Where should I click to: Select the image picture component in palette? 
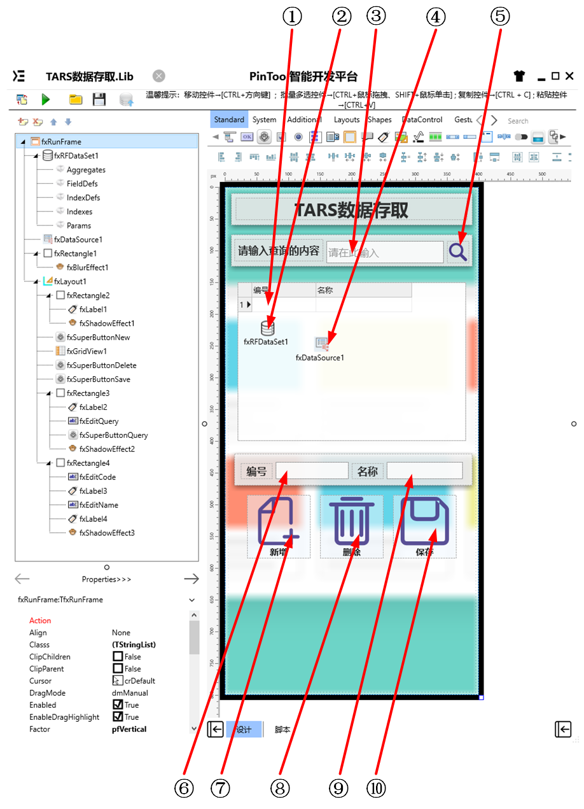pos(401,137)
